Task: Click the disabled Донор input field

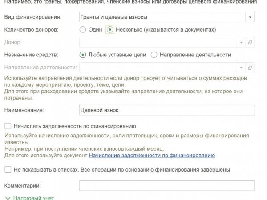Action: point(158,42)
